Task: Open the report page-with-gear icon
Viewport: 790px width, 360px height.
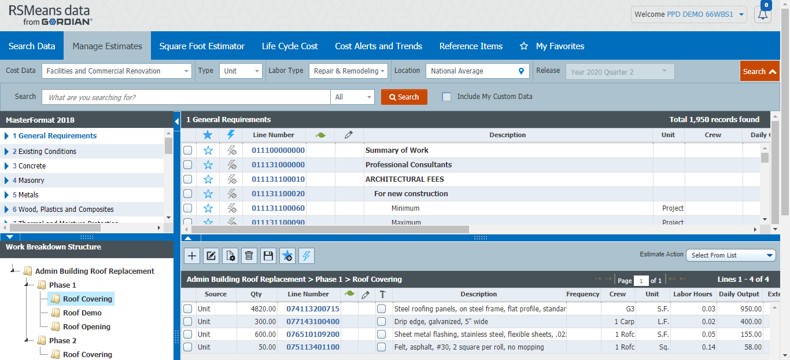Action: (x=230, y=255)
